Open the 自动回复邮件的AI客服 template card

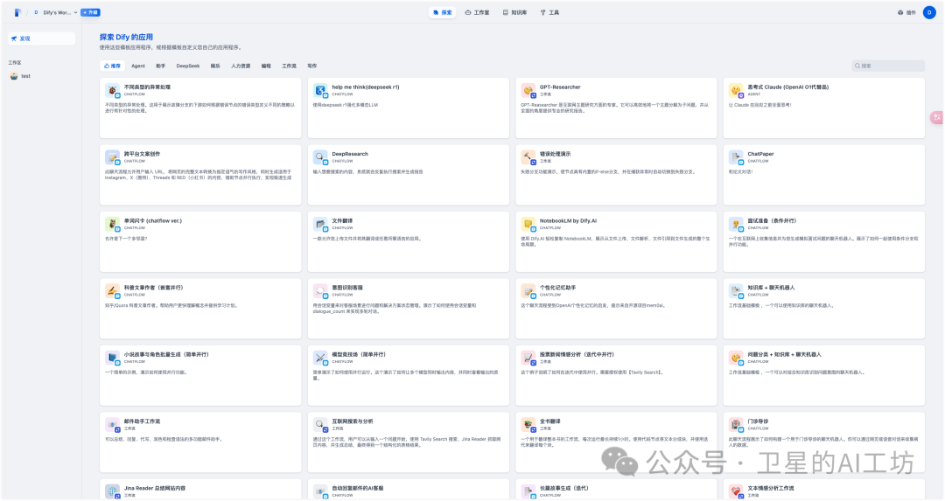408,490
